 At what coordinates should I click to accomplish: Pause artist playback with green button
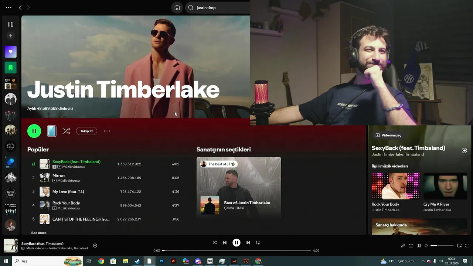click(34, 131)
